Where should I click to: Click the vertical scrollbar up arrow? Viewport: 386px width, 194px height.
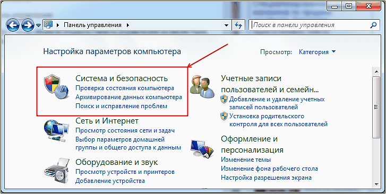376,72
